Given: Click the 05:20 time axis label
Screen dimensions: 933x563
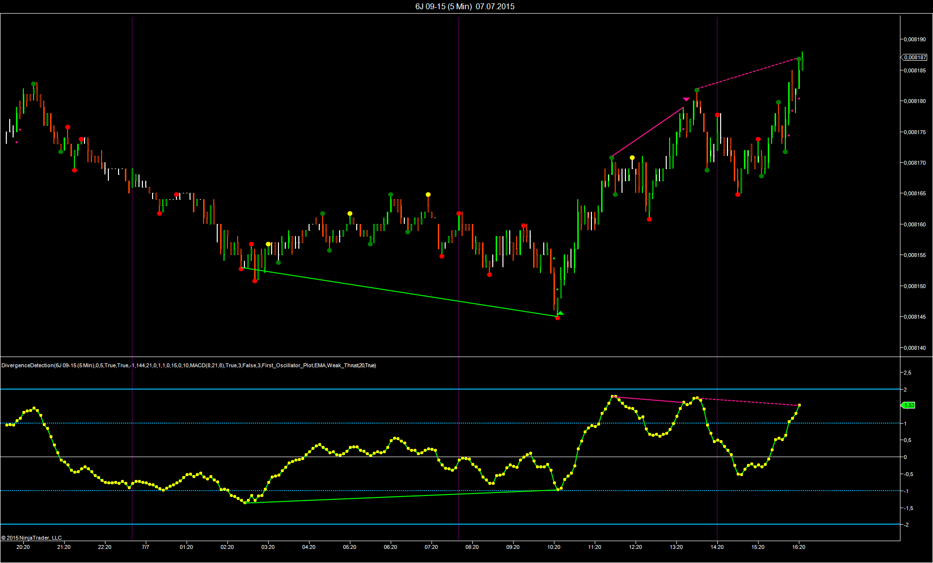Looking at the screenshot, I should click(349, 547).
